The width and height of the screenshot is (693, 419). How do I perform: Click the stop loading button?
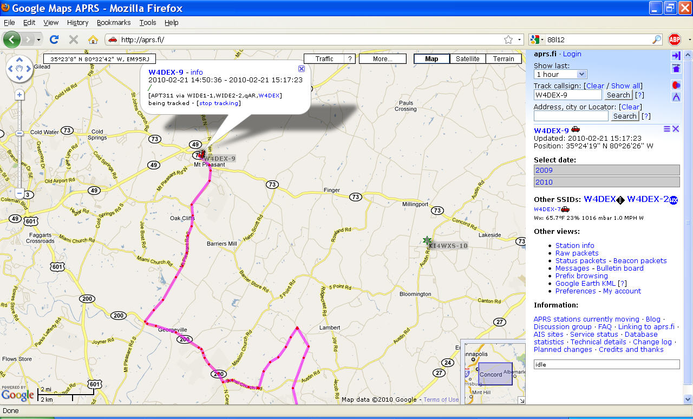(74, 40)
